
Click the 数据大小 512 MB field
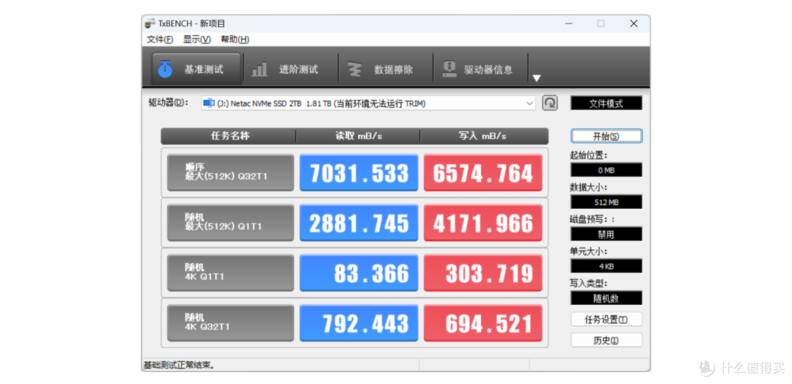pyautogui.click(x=606, y=202)
